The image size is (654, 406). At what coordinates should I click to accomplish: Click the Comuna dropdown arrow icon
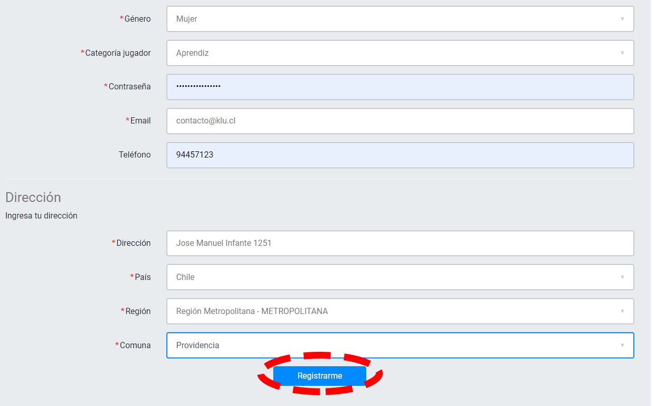coord(622,346)
